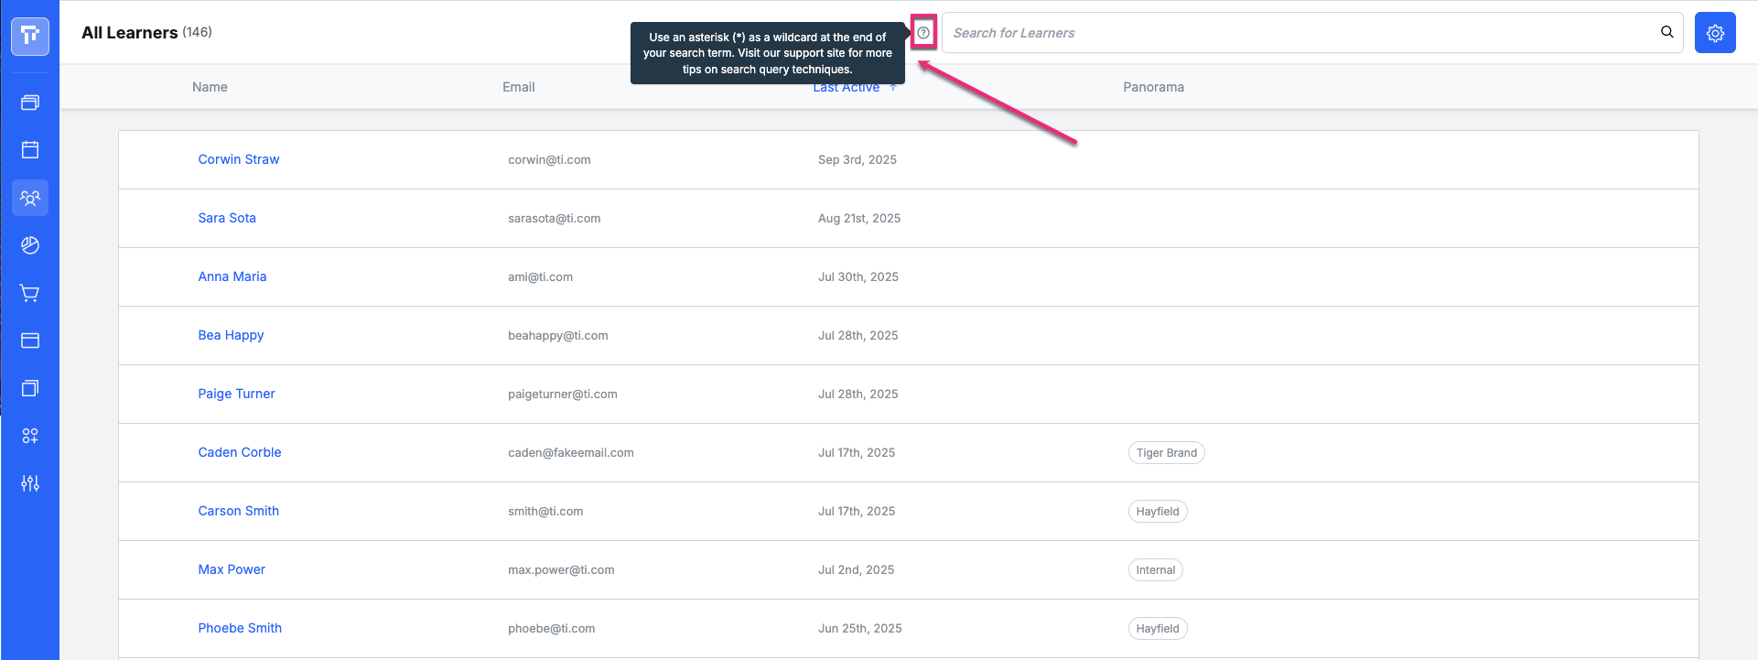
Task: Click the search help question mark icon
Action: click(x=923, y=33)
